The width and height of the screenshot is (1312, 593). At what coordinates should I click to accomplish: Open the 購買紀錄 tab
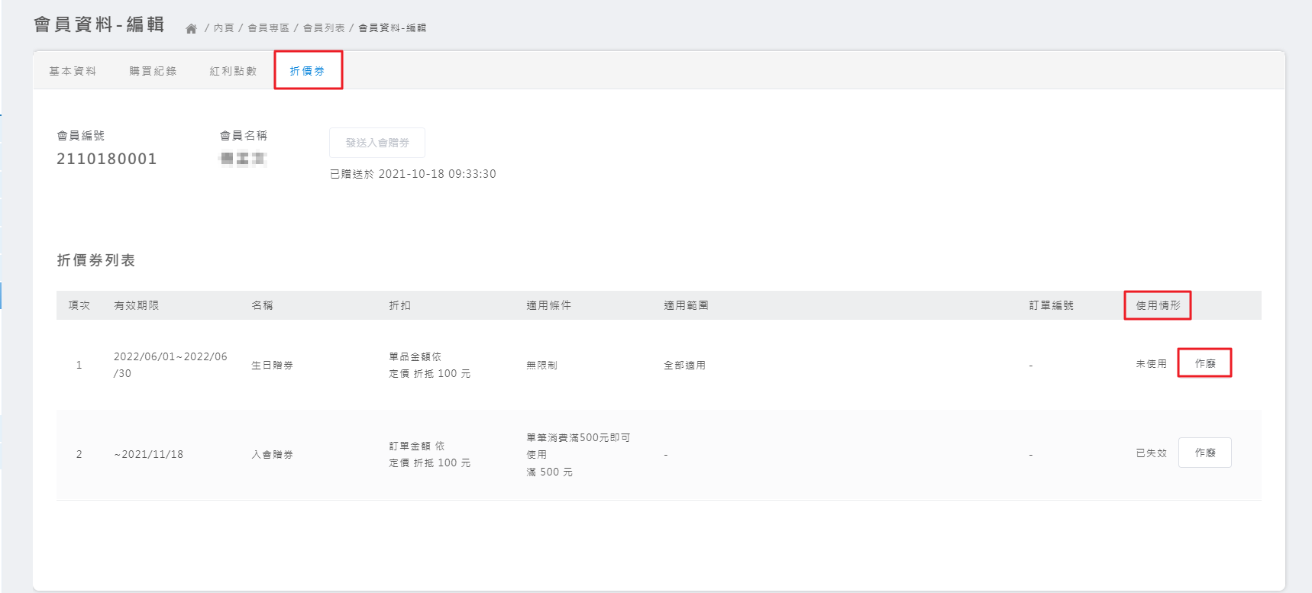pyautogui.click(x=153, y=71)
